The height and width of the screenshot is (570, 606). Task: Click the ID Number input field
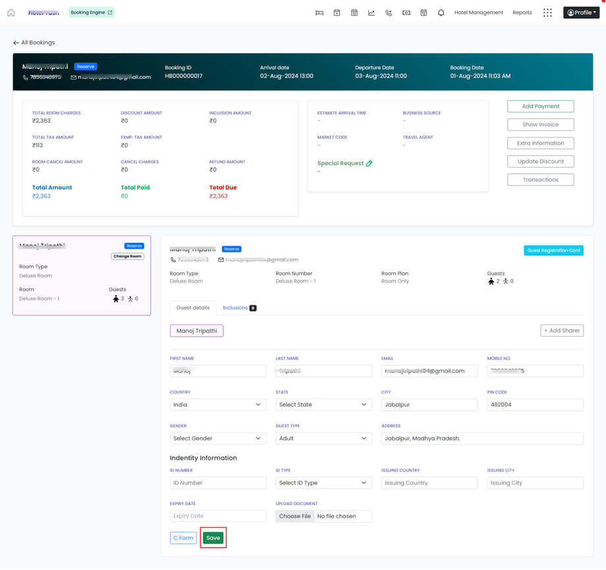tap(218, 482)
